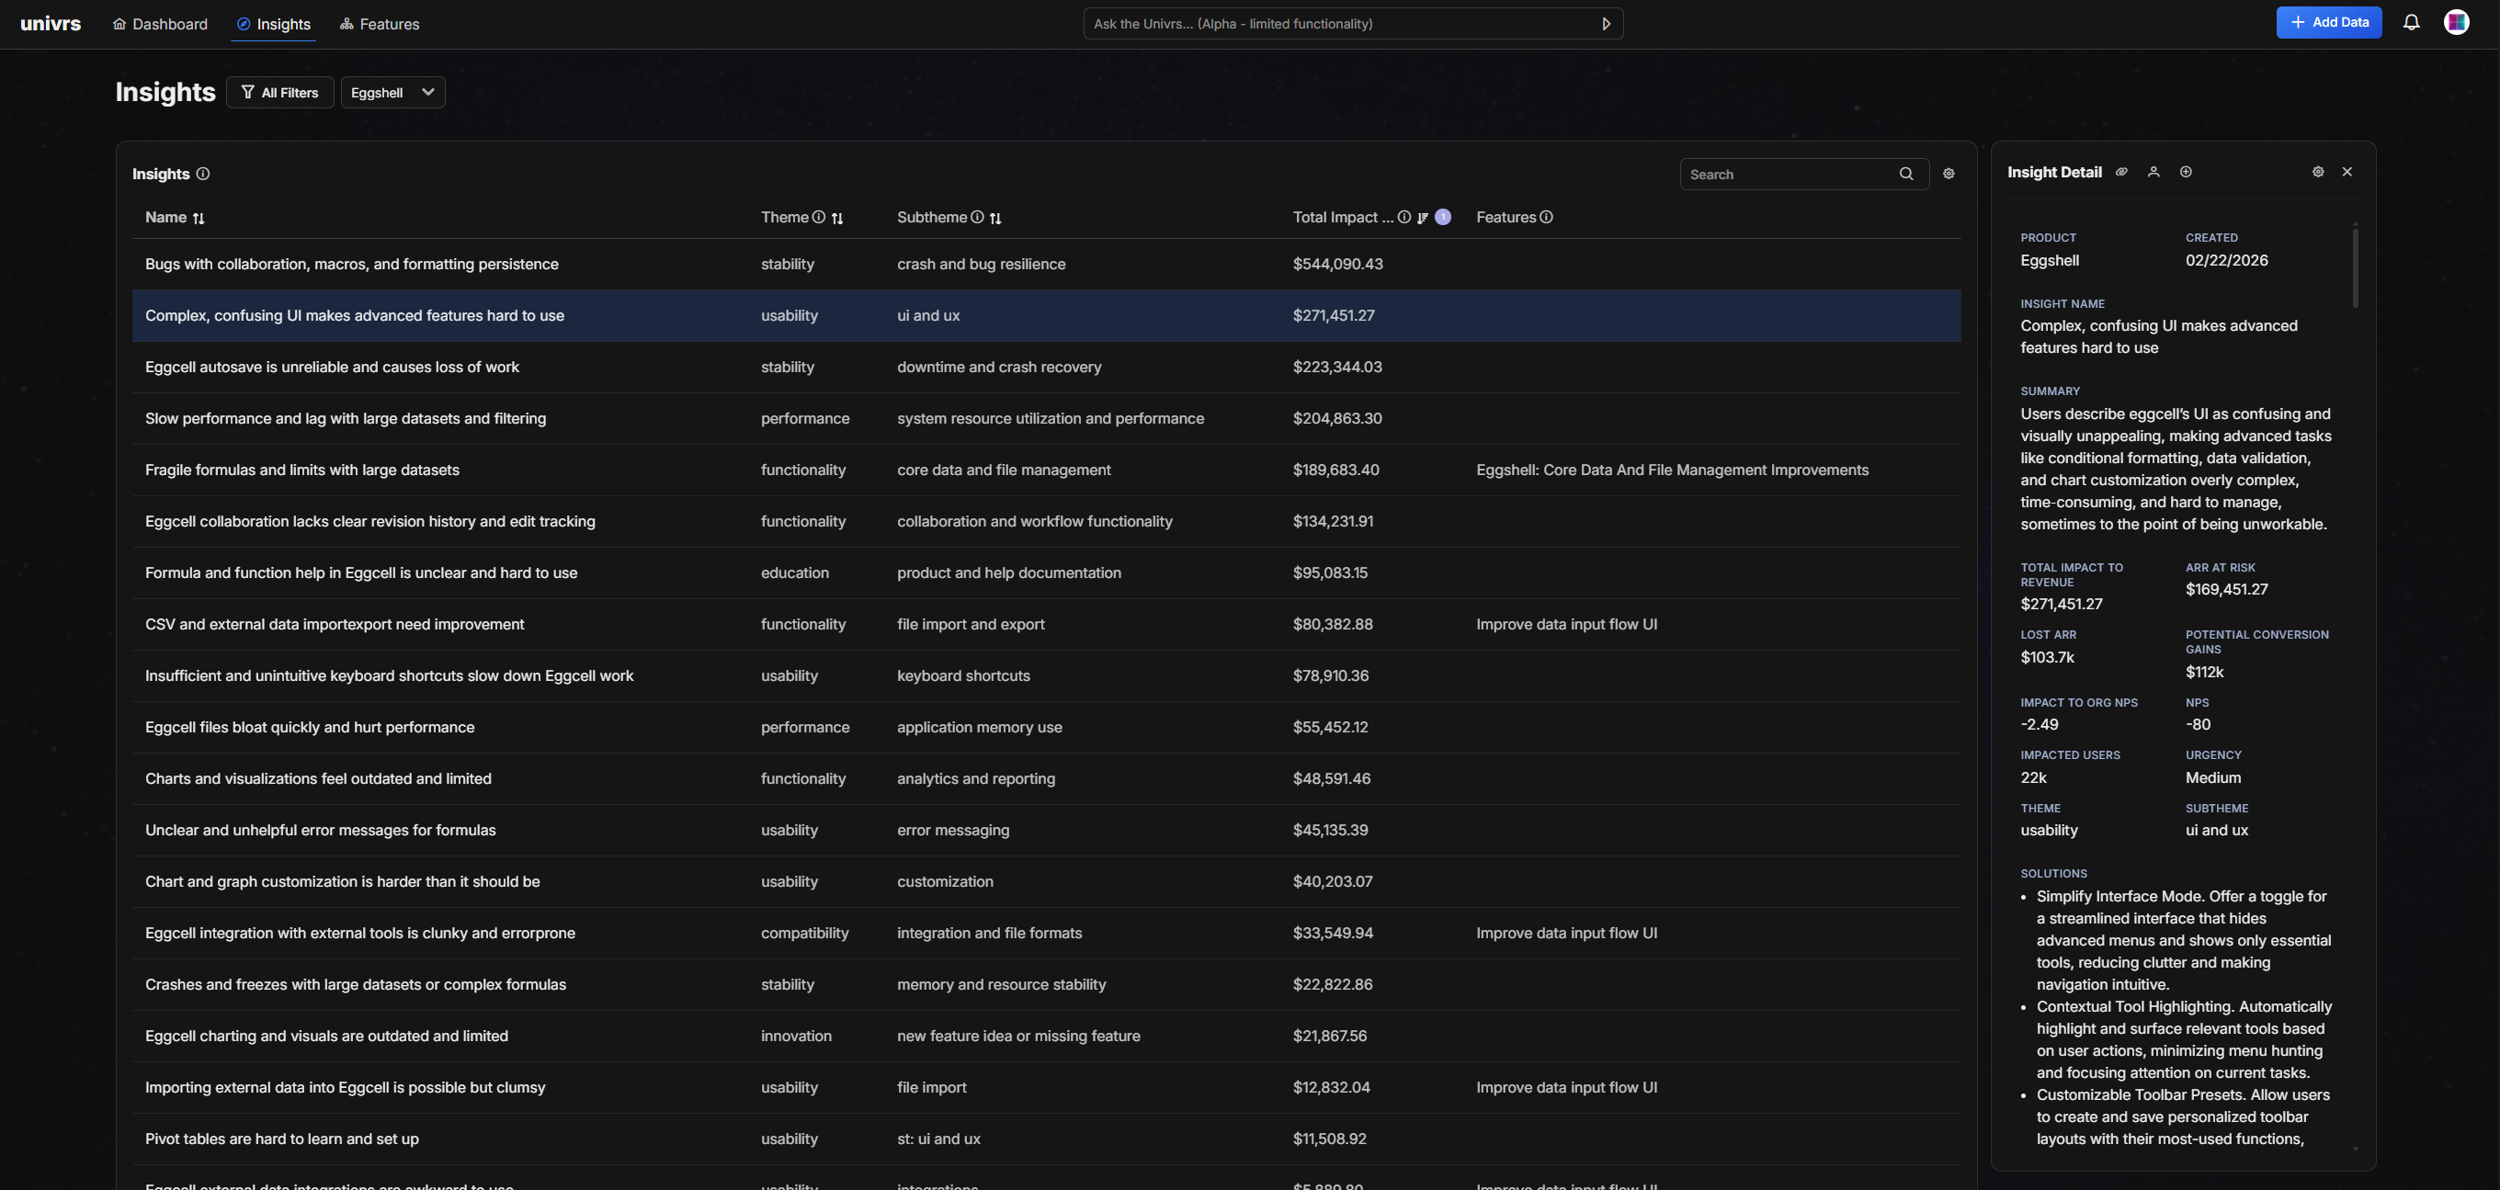
Task: Open Insights table settings gear
Action: click(1948, 174)
